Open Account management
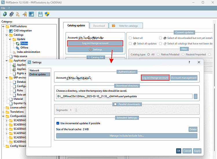Screen dimensions: 217x159 point(184,78)
